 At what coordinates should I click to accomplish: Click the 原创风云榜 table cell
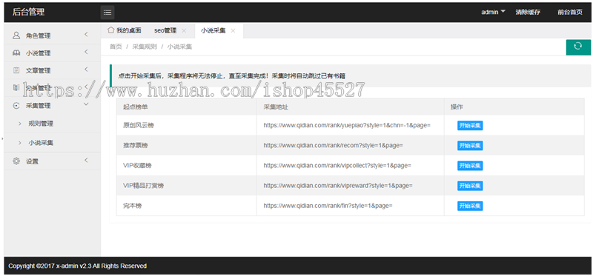coord(187,125)
